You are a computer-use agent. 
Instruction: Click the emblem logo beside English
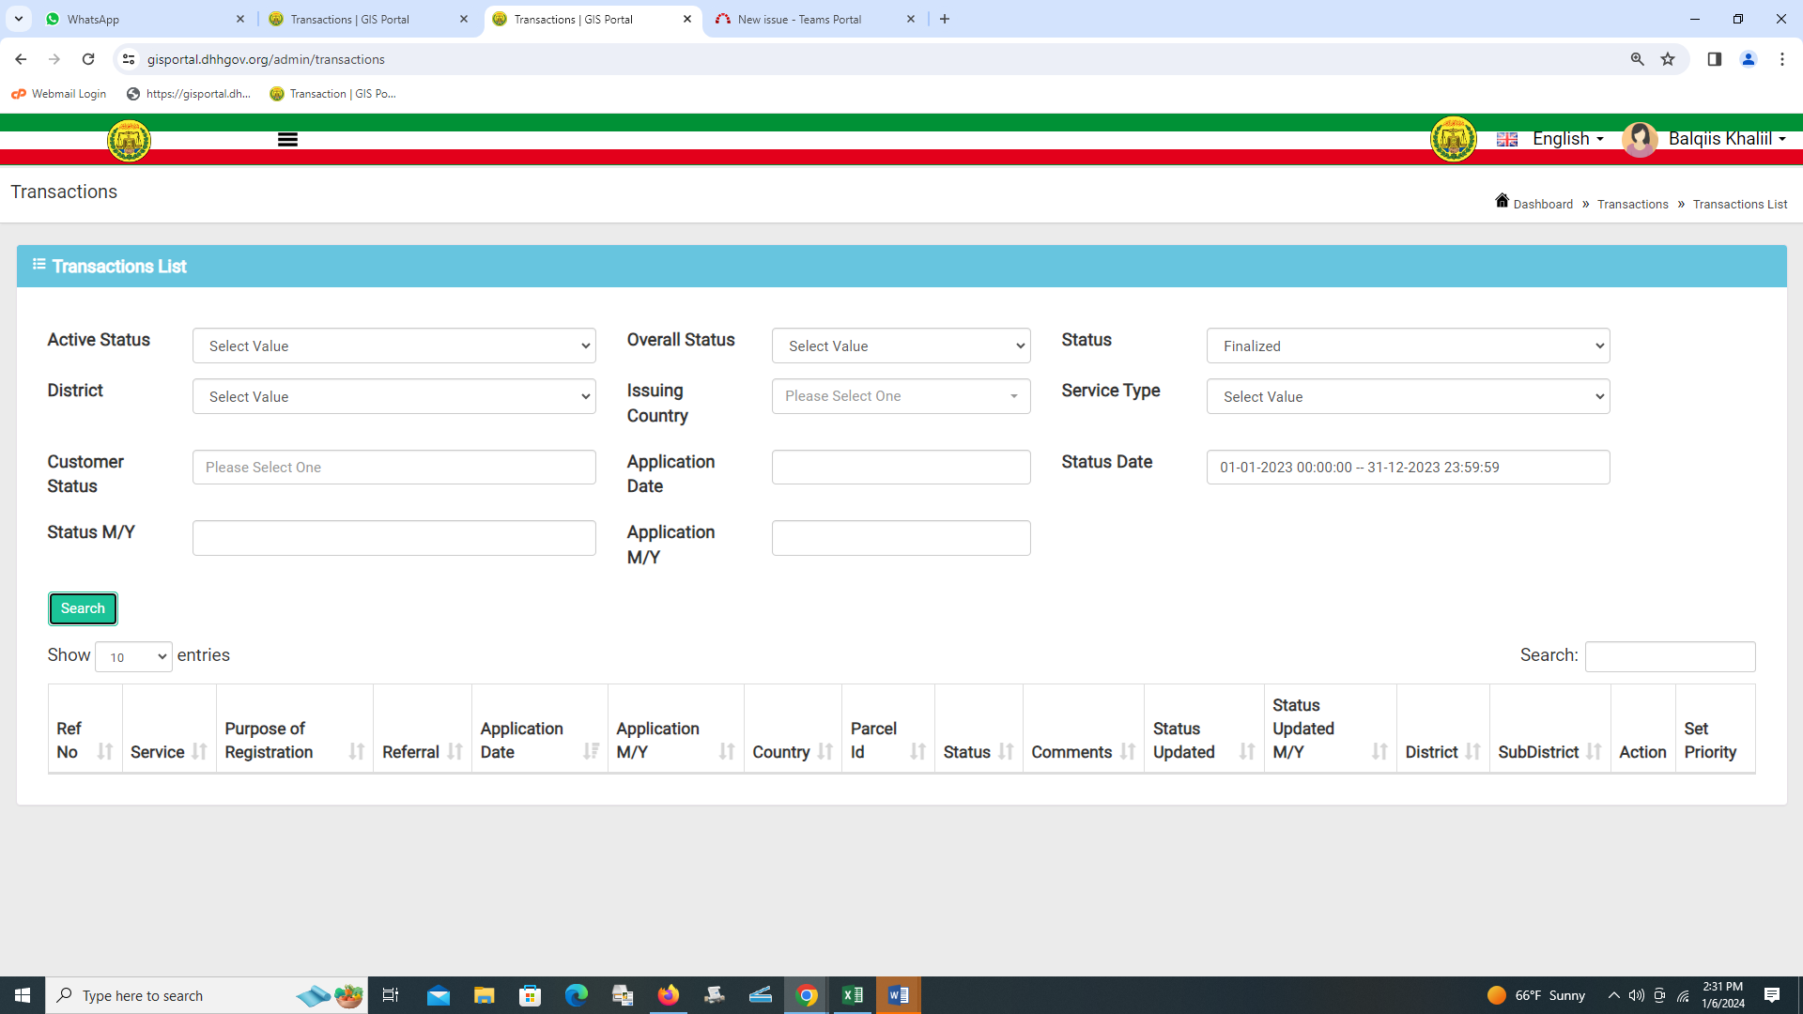tap(1453, 140)
